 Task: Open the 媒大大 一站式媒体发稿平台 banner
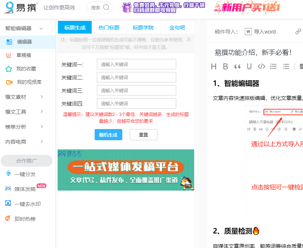[x=126, y=170]
